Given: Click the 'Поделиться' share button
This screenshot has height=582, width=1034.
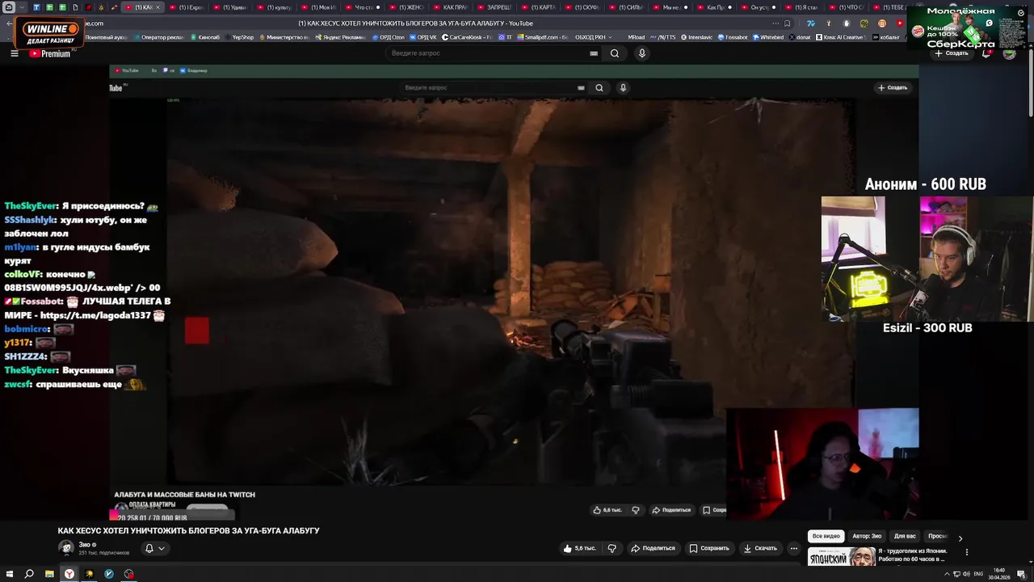Looking at the screenshot, I should 653,548.
